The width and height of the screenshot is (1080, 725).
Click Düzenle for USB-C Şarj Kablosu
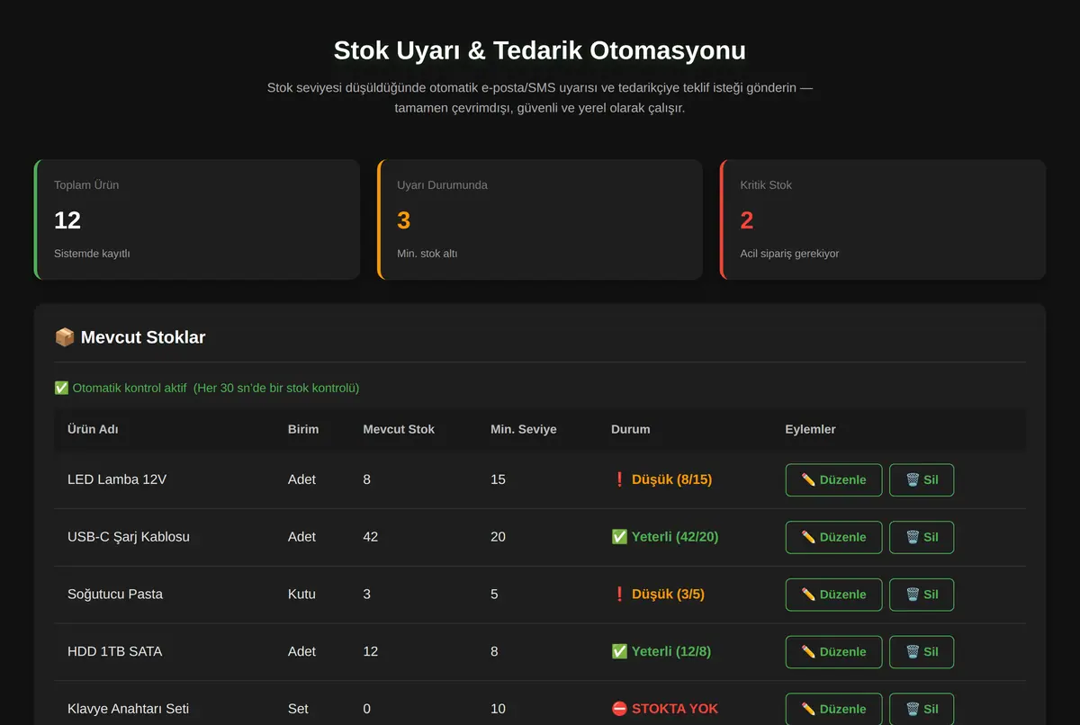(x=833, y=537)
